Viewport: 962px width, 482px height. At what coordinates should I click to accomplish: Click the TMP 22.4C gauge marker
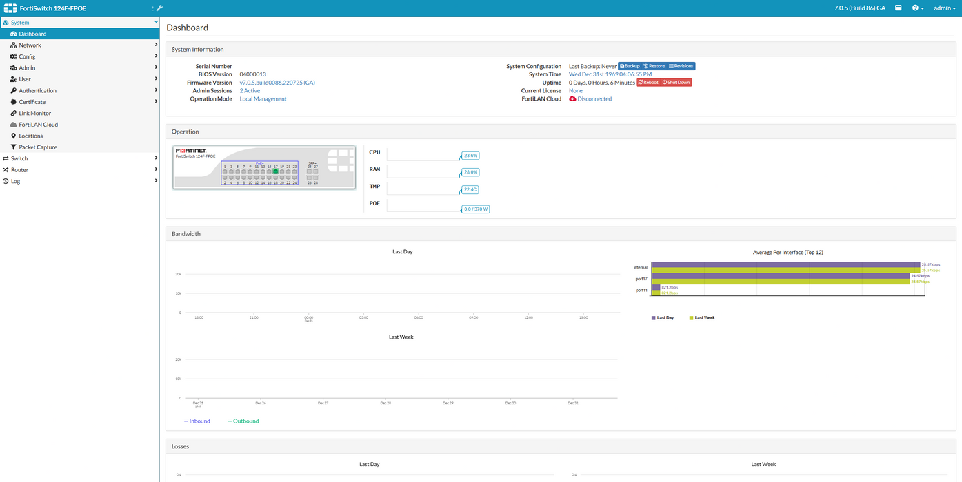tap(470, 189)
